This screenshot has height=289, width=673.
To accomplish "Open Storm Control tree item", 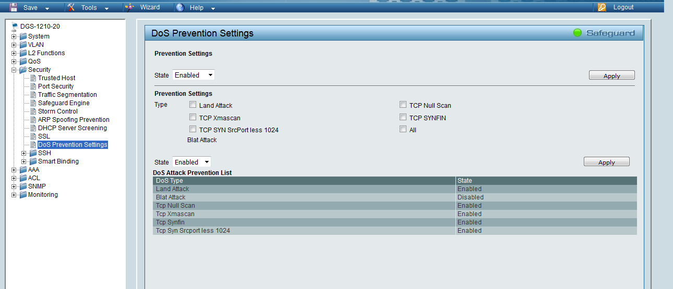I will click(x=58, y=111).
